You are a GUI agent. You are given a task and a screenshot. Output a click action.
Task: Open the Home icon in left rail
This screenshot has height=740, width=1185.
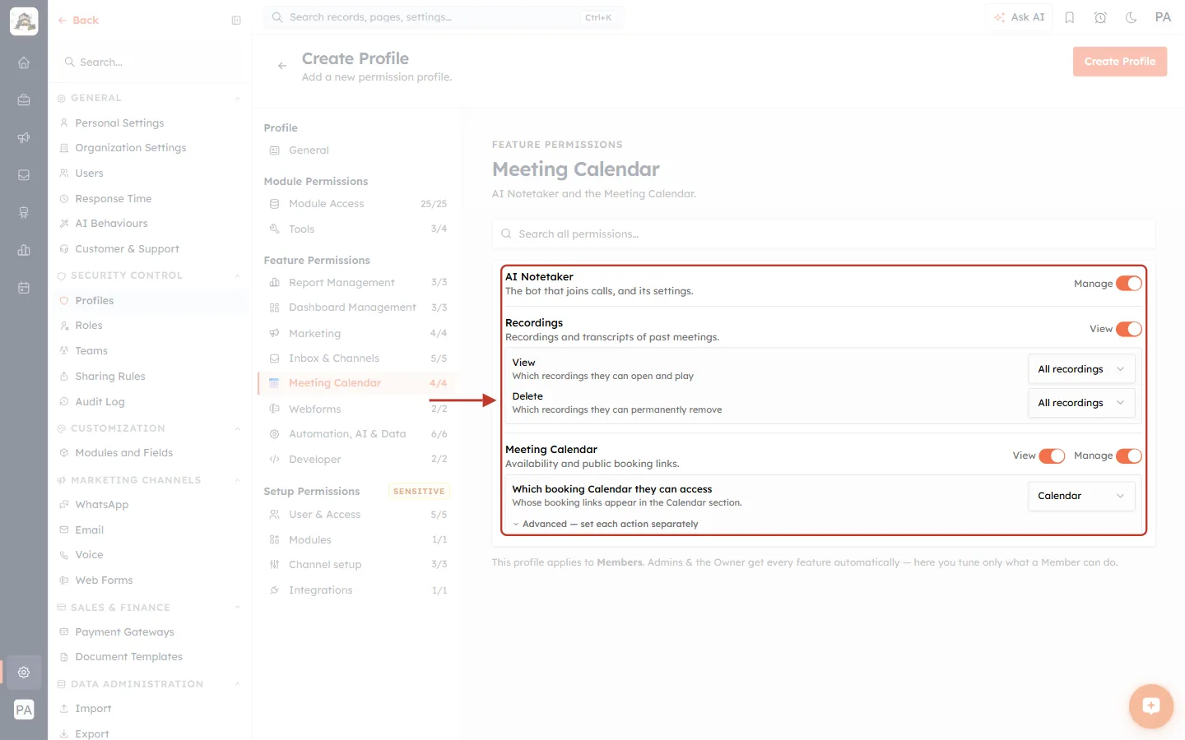[24, 62]
